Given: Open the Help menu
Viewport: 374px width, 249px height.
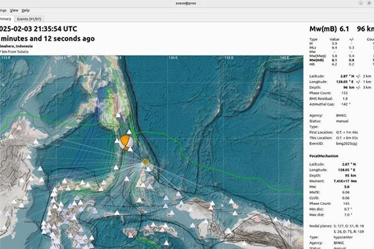Looking at the screenshot, I should tap(26, 11).
